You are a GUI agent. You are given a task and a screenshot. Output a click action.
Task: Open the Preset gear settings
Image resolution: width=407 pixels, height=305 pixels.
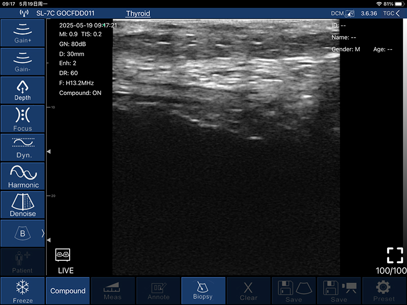coord(384,290)
